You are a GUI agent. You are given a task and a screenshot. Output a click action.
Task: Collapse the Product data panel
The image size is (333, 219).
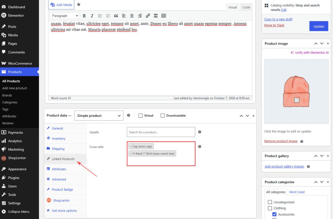(x=253, y=116)
